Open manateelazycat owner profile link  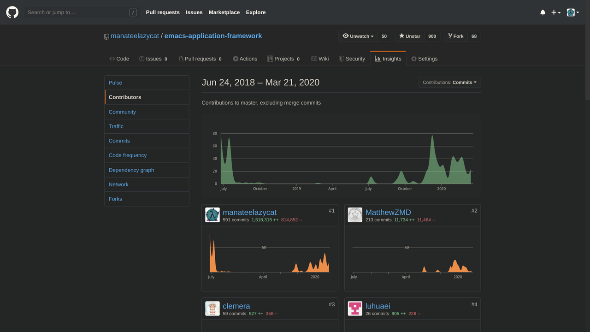pyautogui.click(x=135, y=36)
